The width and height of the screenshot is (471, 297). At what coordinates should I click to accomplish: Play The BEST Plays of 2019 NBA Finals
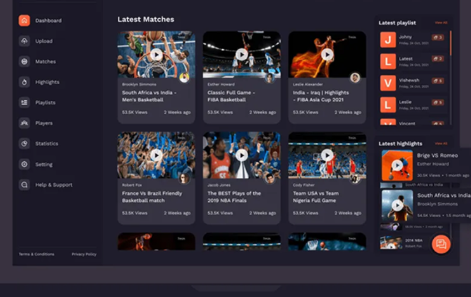click(x=242, y=155)
